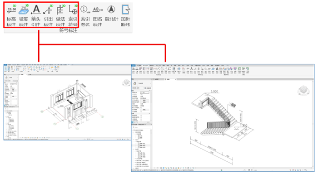318x174 pixels.
Task: Open the blue File tab in the left window
Action: (x=5, y=65)
